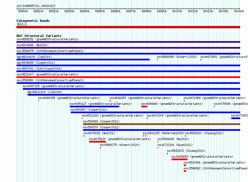This screenshot has height=182, width=248.
Task: Click the 90020k ruler tick label
Action: point(208,11)
